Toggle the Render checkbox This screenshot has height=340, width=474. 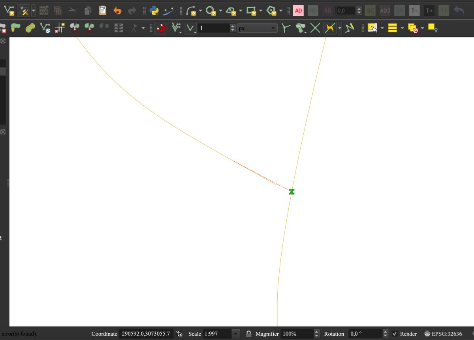coord(395,334)
